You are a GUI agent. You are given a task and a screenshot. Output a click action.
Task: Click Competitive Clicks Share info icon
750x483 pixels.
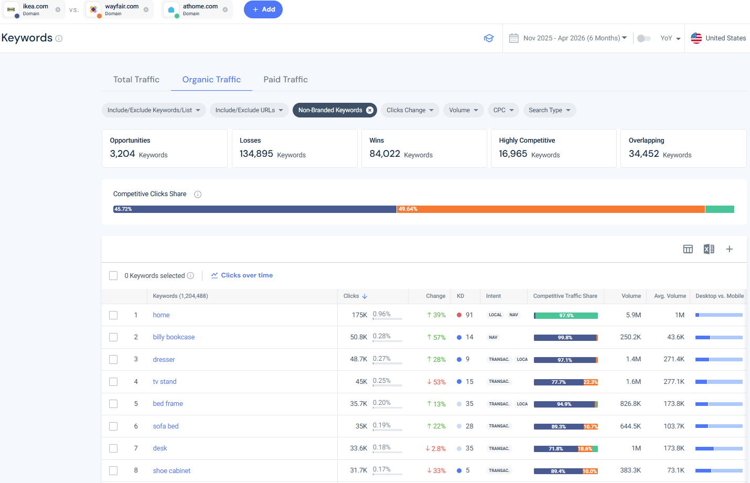click(198, 195)
